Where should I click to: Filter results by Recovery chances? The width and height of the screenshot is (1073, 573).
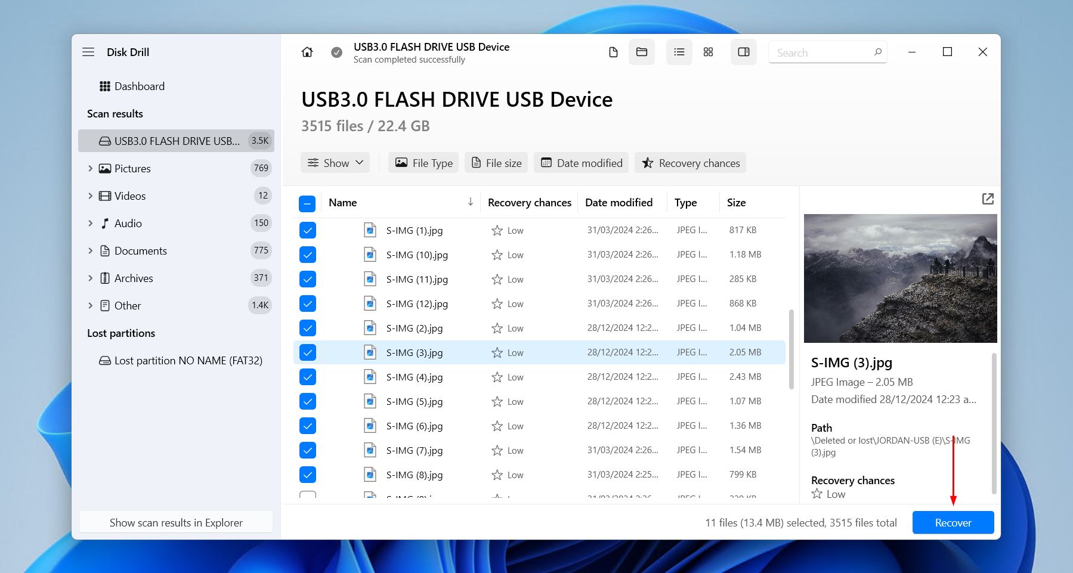point(689,162)
